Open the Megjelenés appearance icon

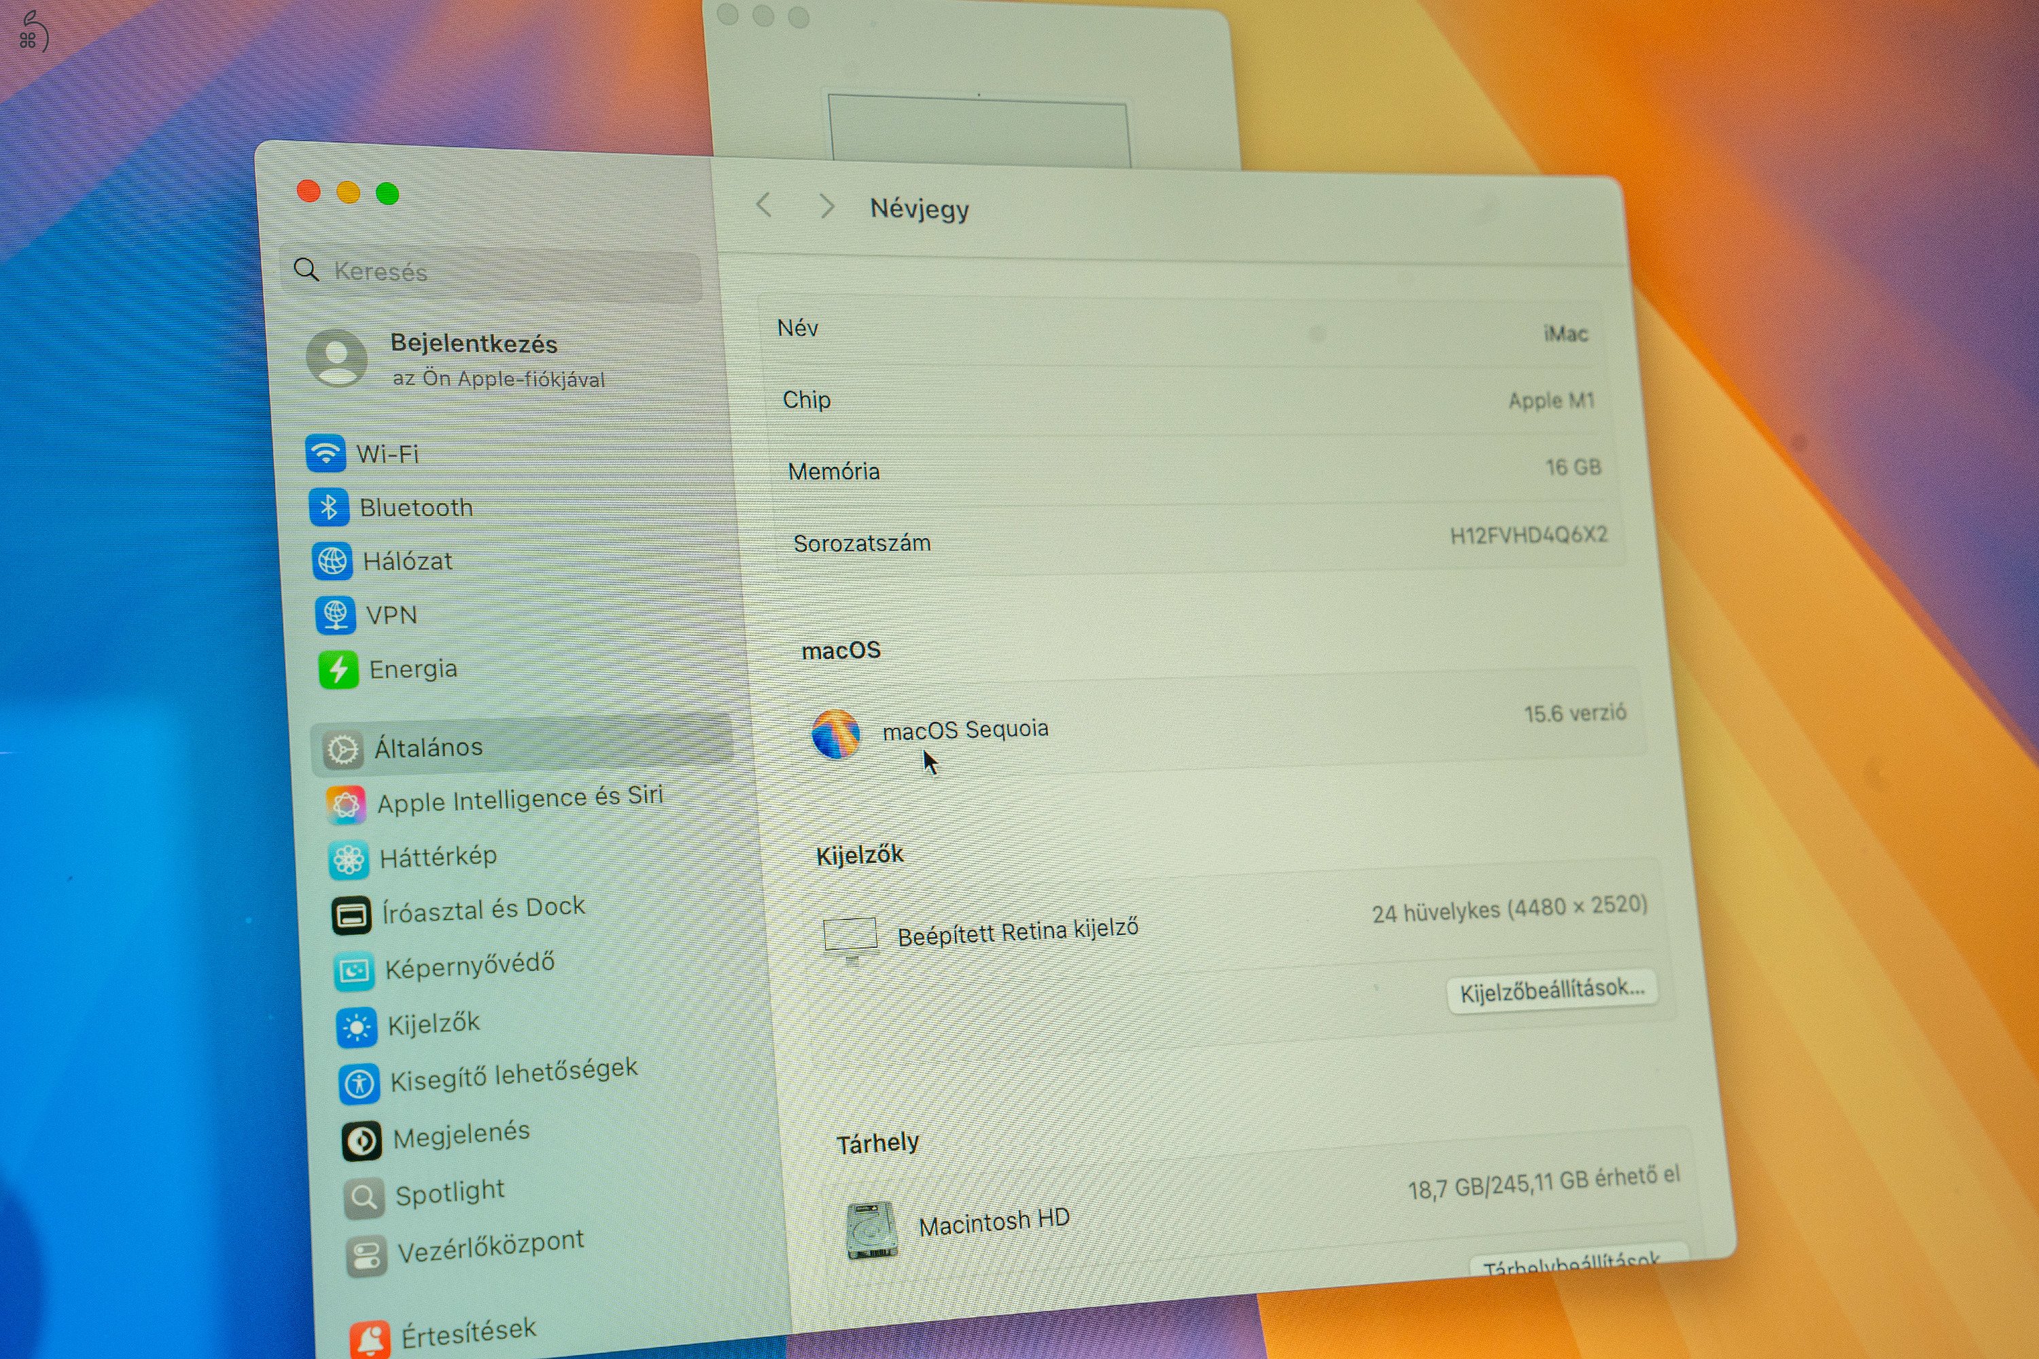coord(362,1141)
